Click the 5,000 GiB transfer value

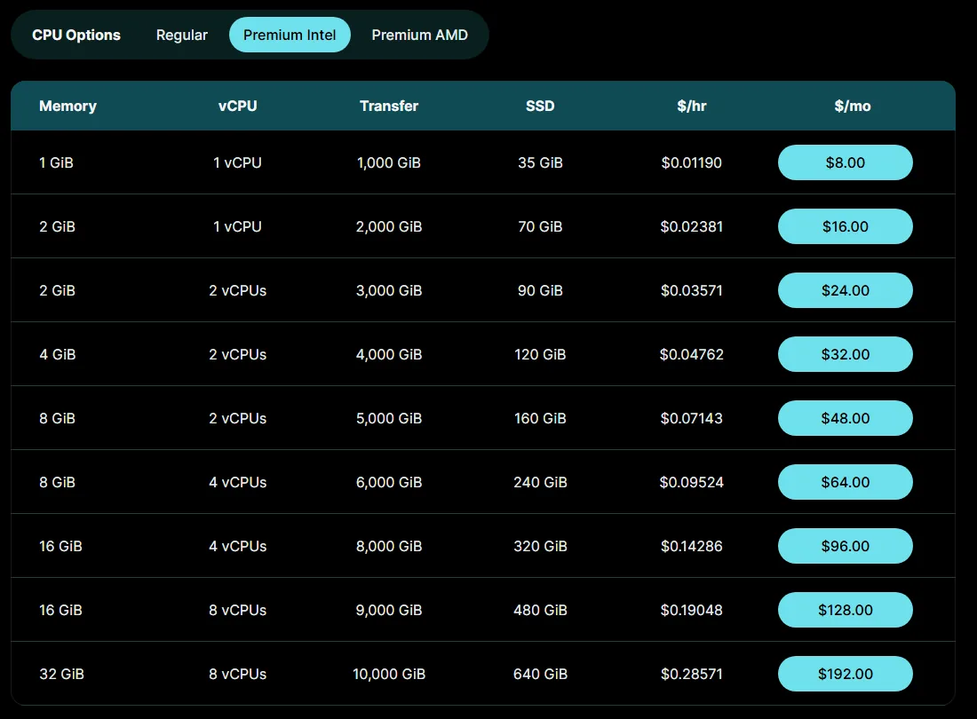click(x=389, y=418)
